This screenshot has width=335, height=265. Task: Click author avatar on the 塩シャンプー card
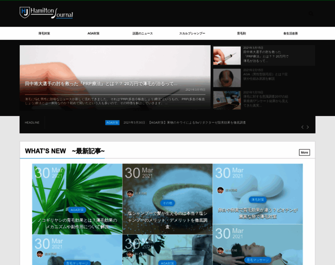pos(130,193)
